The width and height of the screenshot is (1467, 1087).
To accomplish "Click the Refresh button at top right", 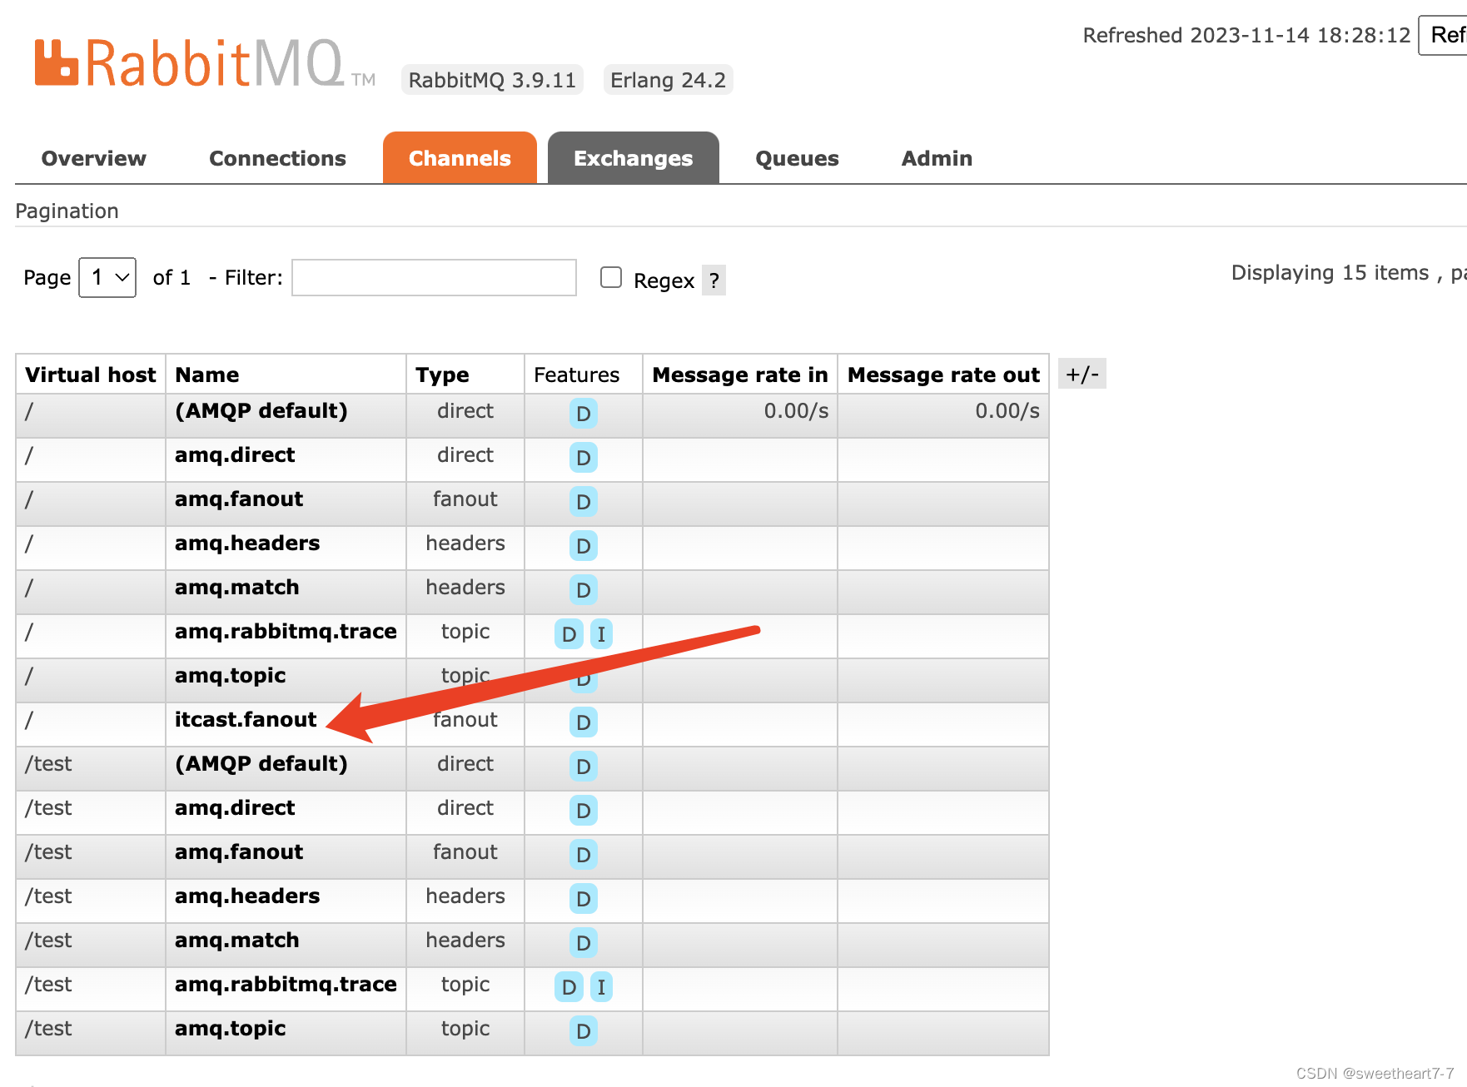I will click(x=1445, y=35).
